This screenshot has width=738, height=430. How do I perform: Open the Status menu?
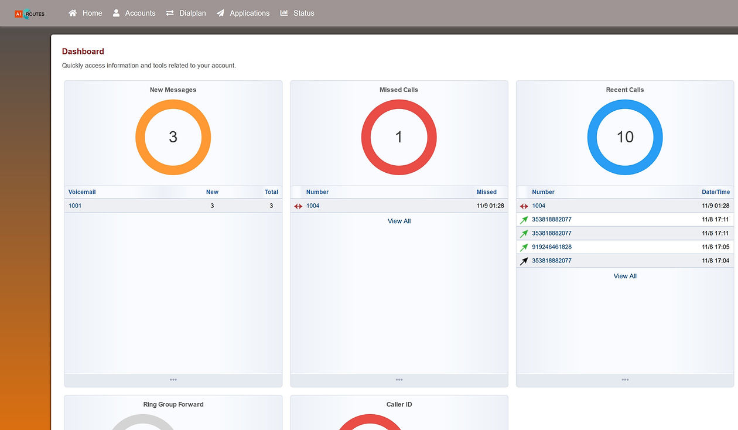(x=298, y=13)
